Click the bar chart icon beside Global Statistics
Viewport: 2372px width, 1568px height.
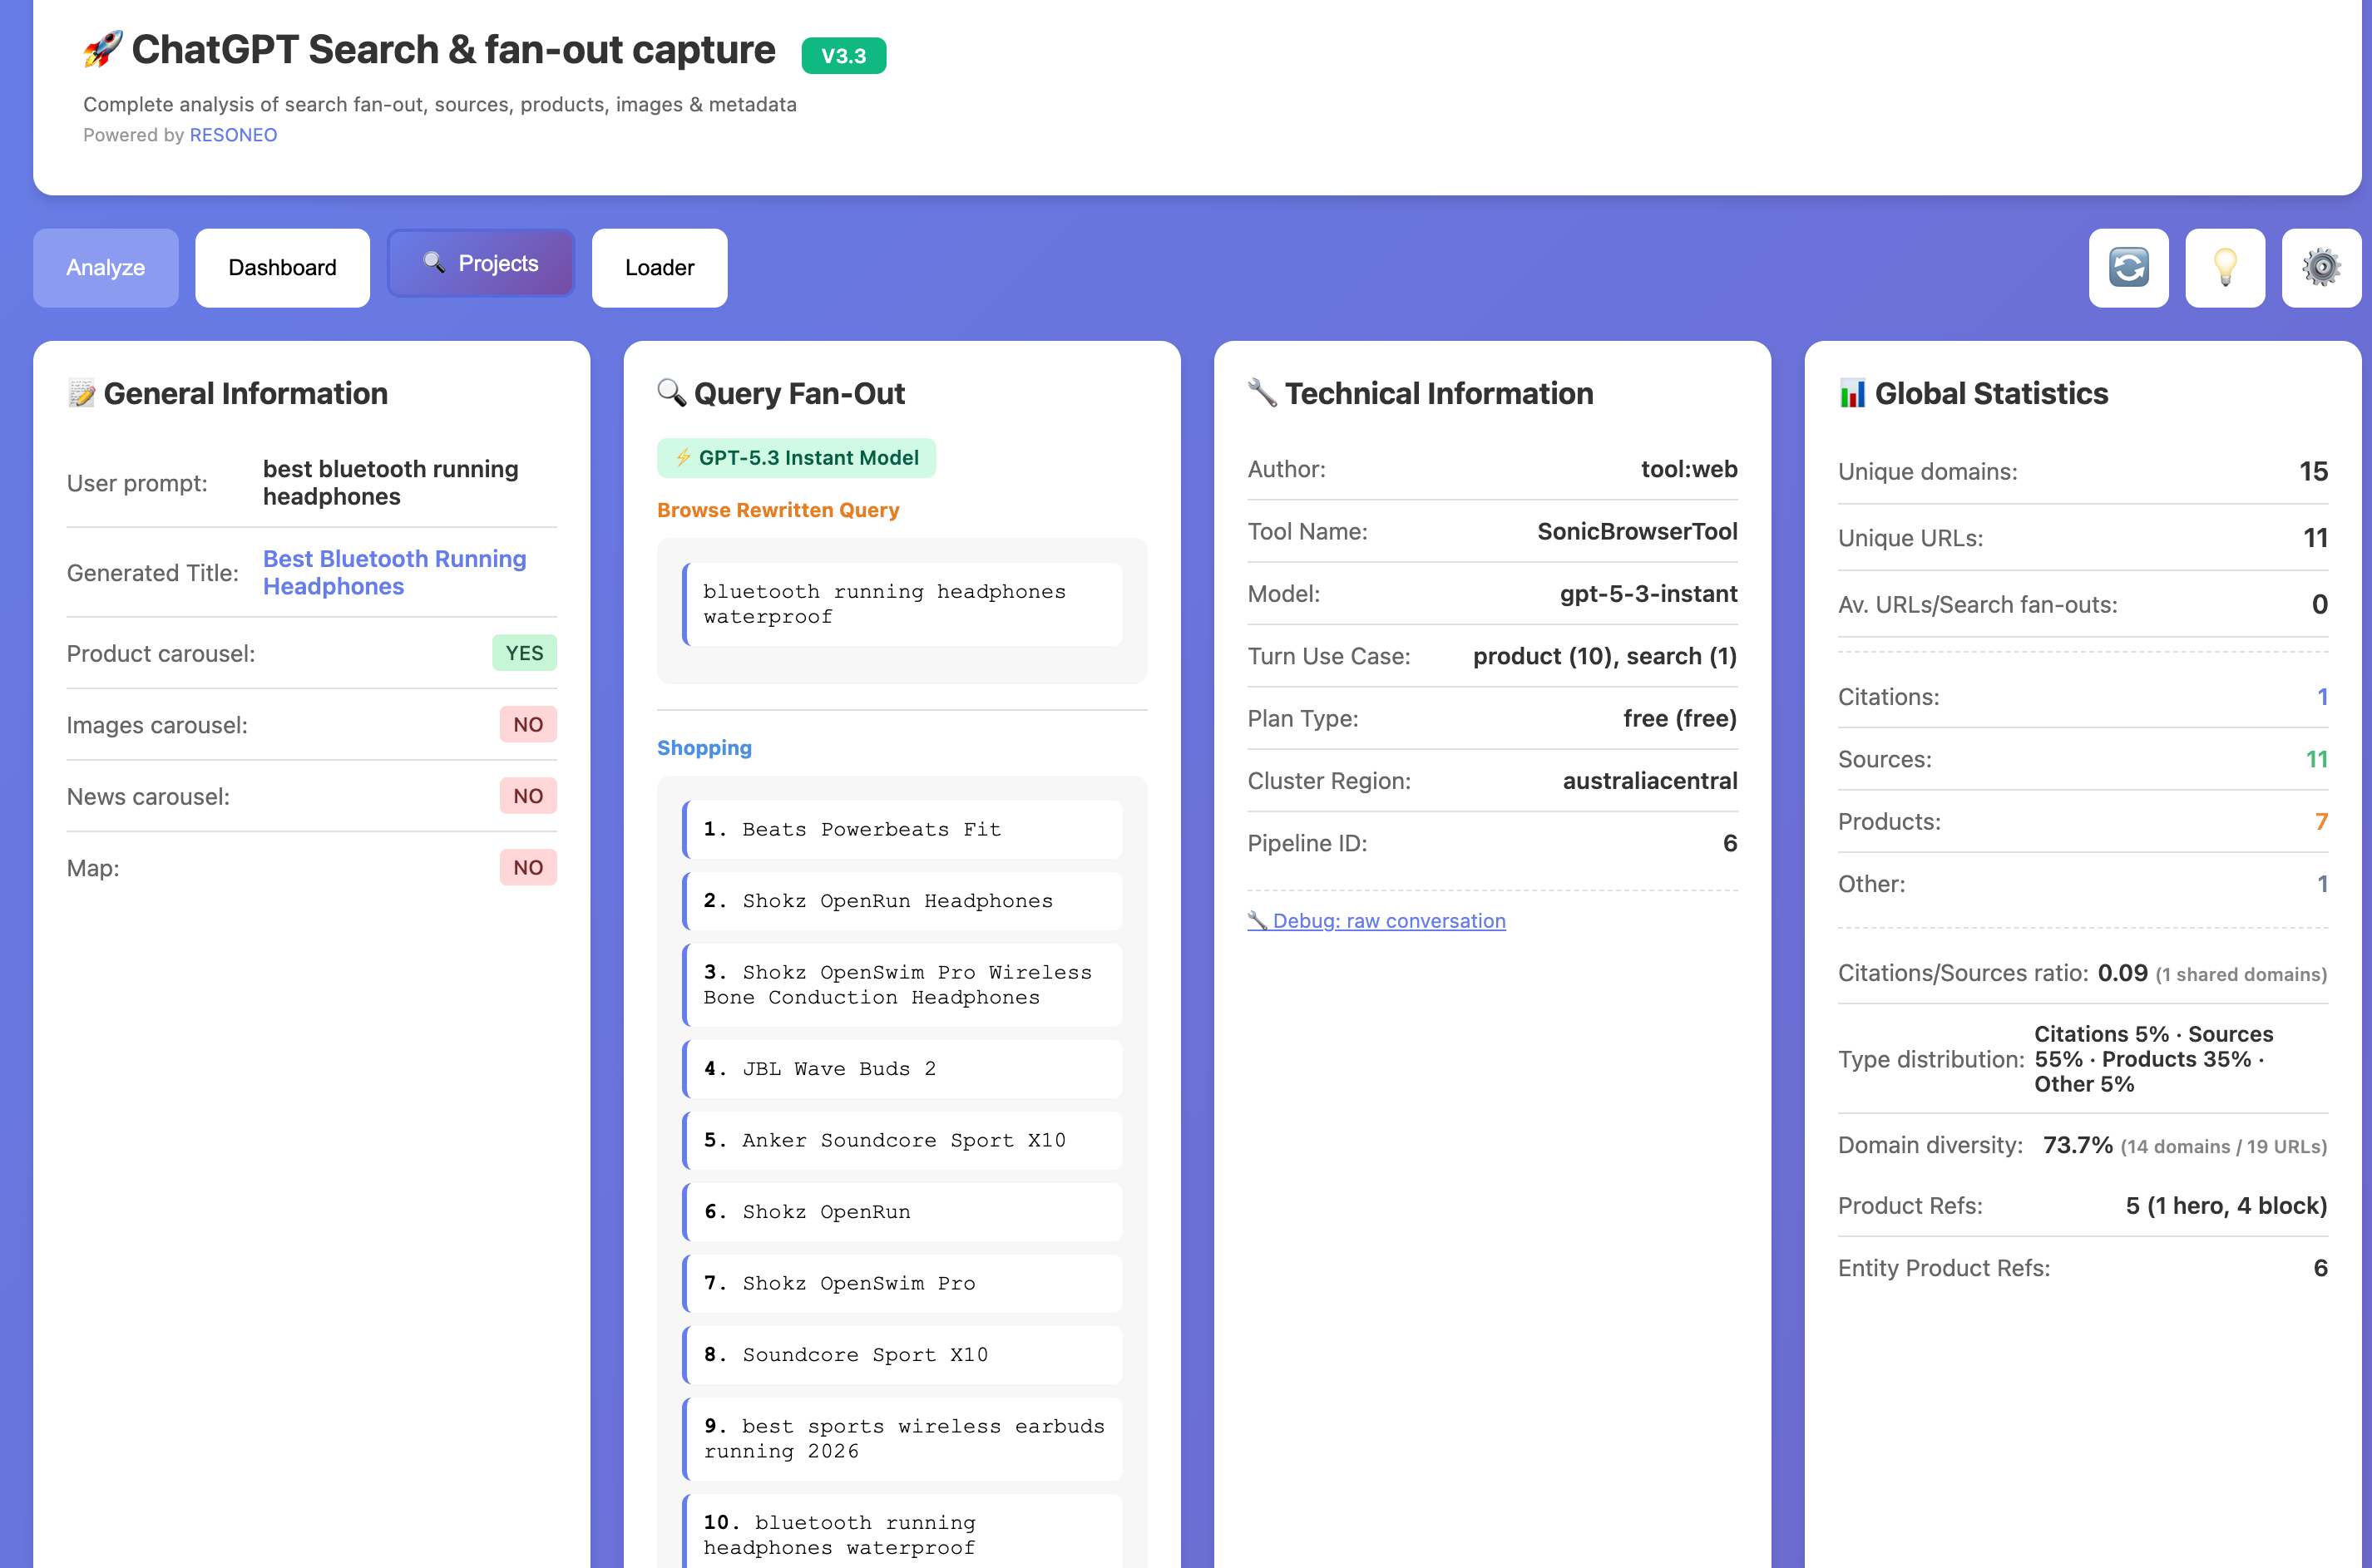(x=1853, y=393)
